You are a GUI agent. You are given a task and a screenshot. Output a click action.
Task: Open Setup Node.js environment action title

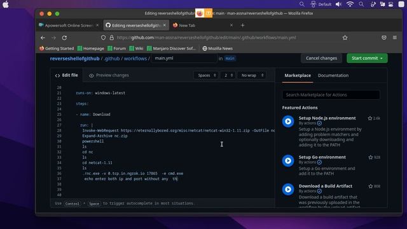coord(327,118)
